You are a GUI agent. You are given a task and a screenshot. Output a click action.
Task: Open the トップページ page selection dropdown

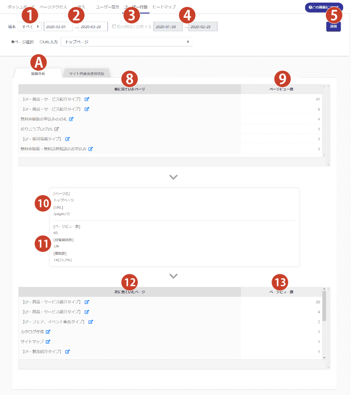pyautogui.click(x=126, y=42)
